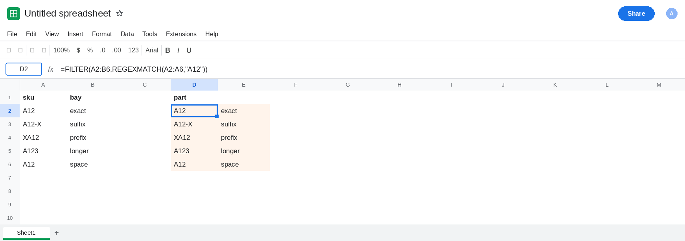The height and width of the screenshot is (241, 685).
Task: Open the Extensions menu
Action: (x=181, y=34)
